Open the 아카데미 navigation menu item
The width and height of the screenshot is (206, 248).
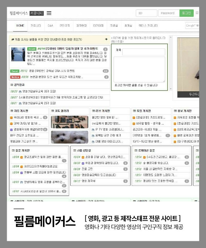click(98, 26)
